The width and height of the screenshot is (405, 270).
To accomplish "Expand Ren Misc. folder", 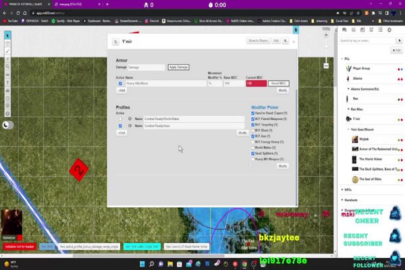I will [348, 109].
